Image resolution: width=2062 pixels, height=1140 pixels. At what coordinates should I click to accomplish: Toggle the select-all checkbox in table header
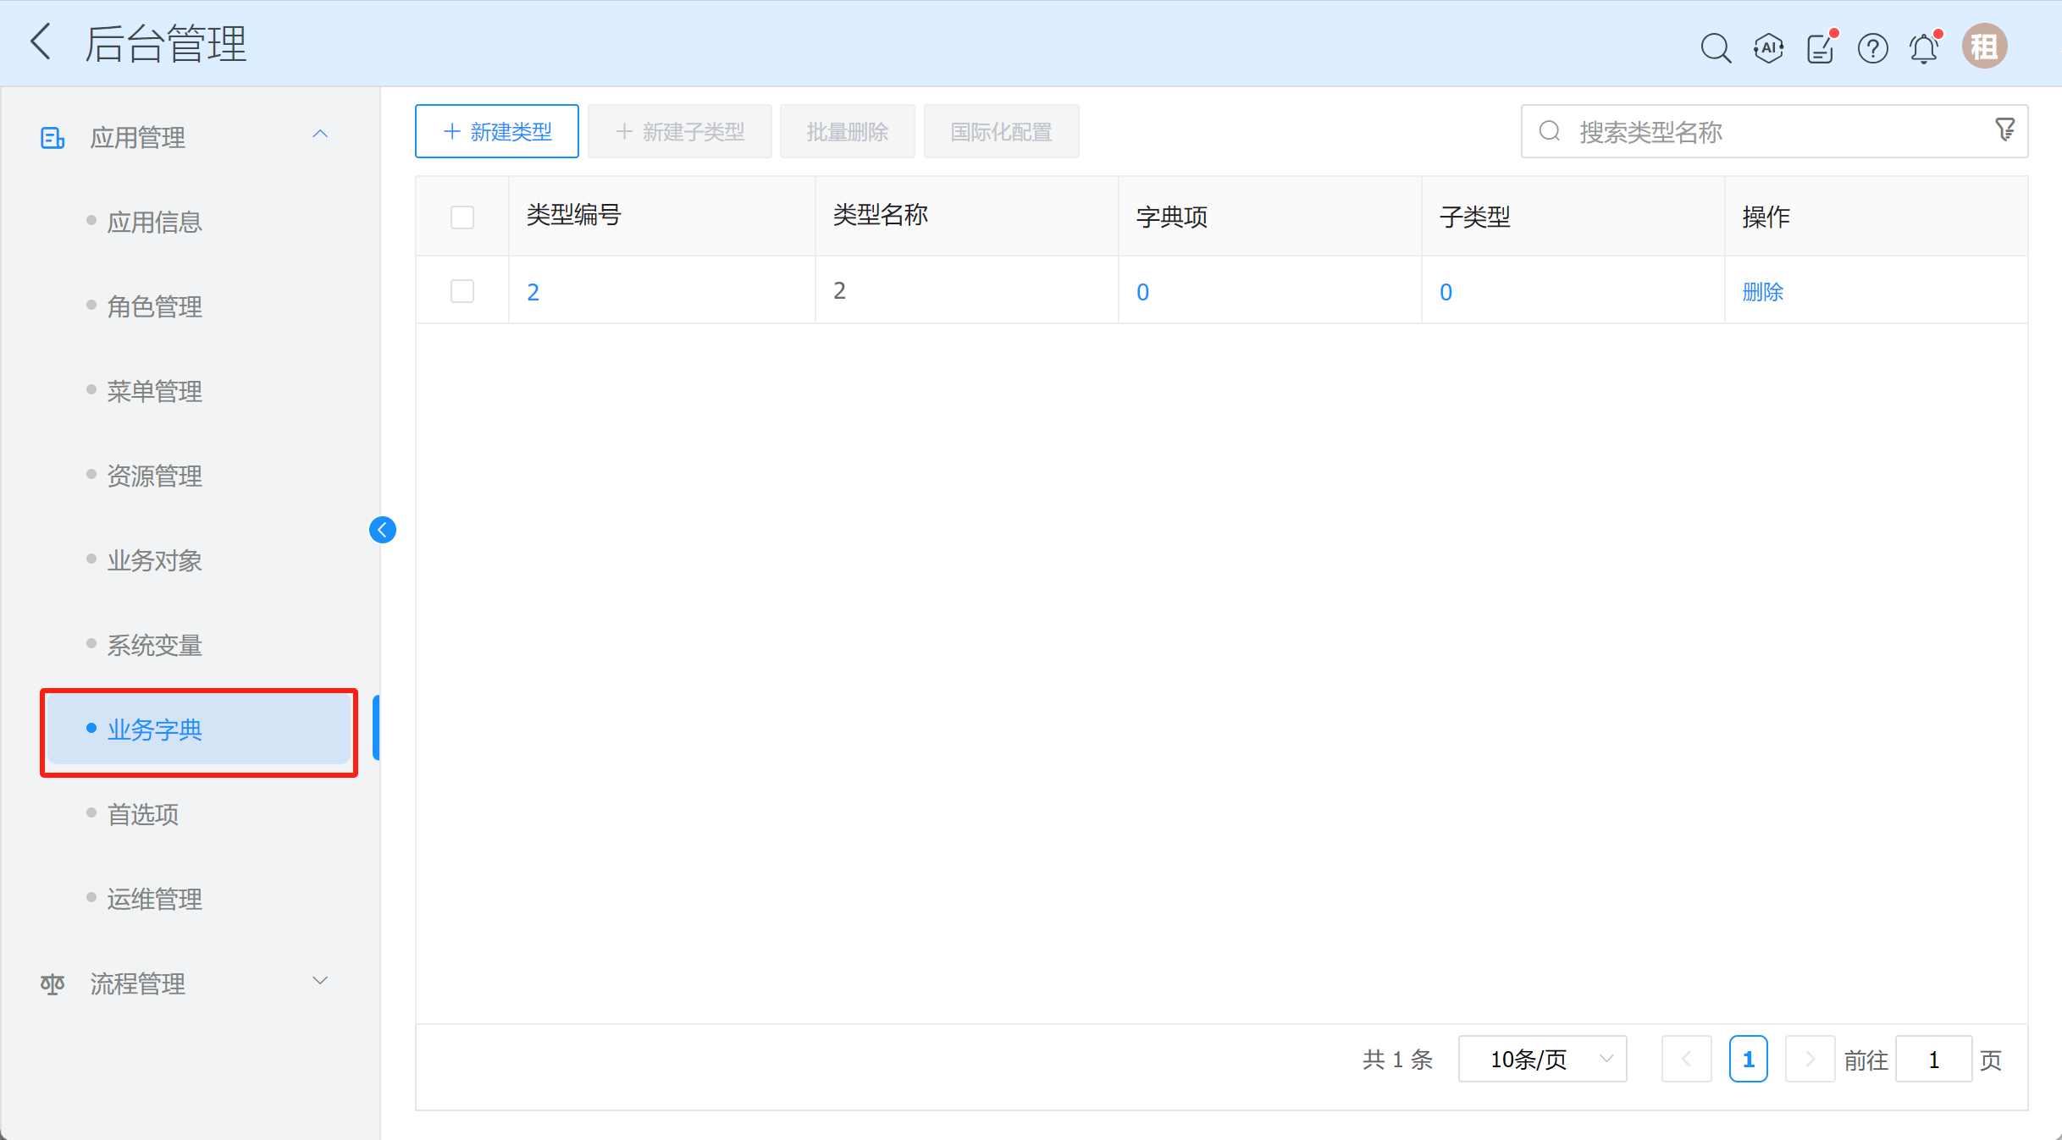point(462,218)
